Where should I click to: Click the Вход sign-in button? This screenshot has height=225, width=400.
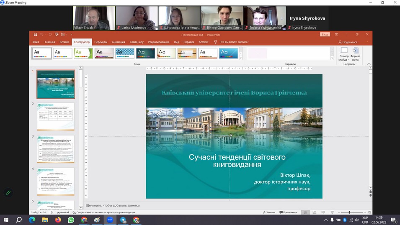tap(325, 34)
